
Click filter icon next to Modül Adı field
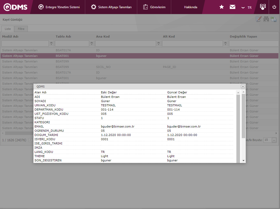tap(51, 43)
